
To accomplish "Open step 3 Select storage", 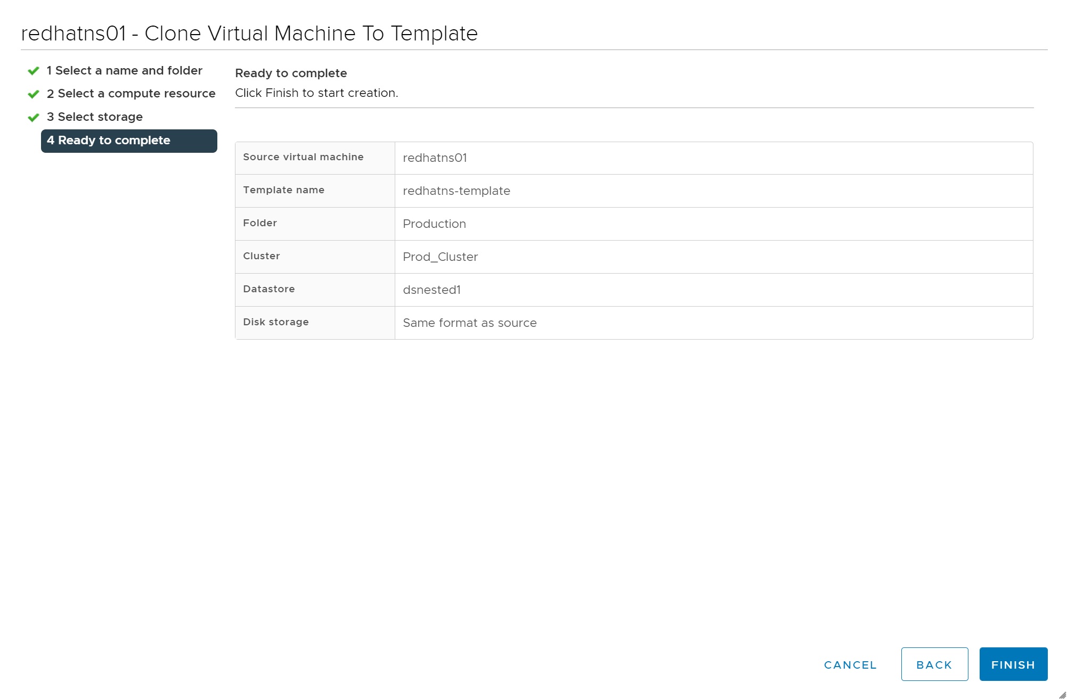I will pyautogui.click(x=95, y=117).
